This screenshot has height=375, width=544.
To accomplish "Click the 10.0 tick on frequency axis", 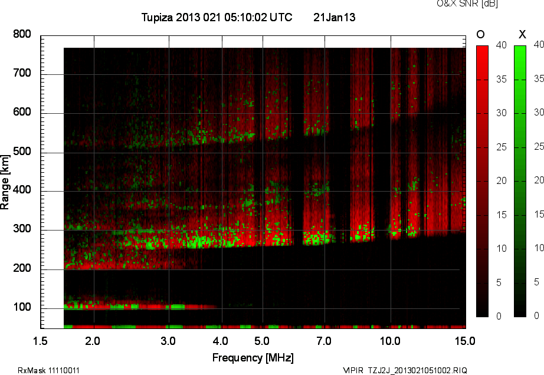I will click(x=390, y=341).
